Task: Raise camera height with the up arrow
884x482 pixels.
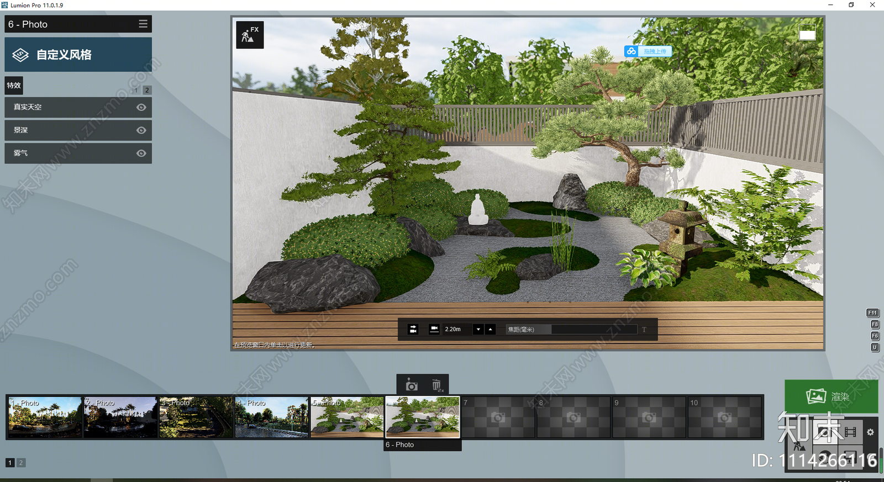Action: click(x=490, y=329)
